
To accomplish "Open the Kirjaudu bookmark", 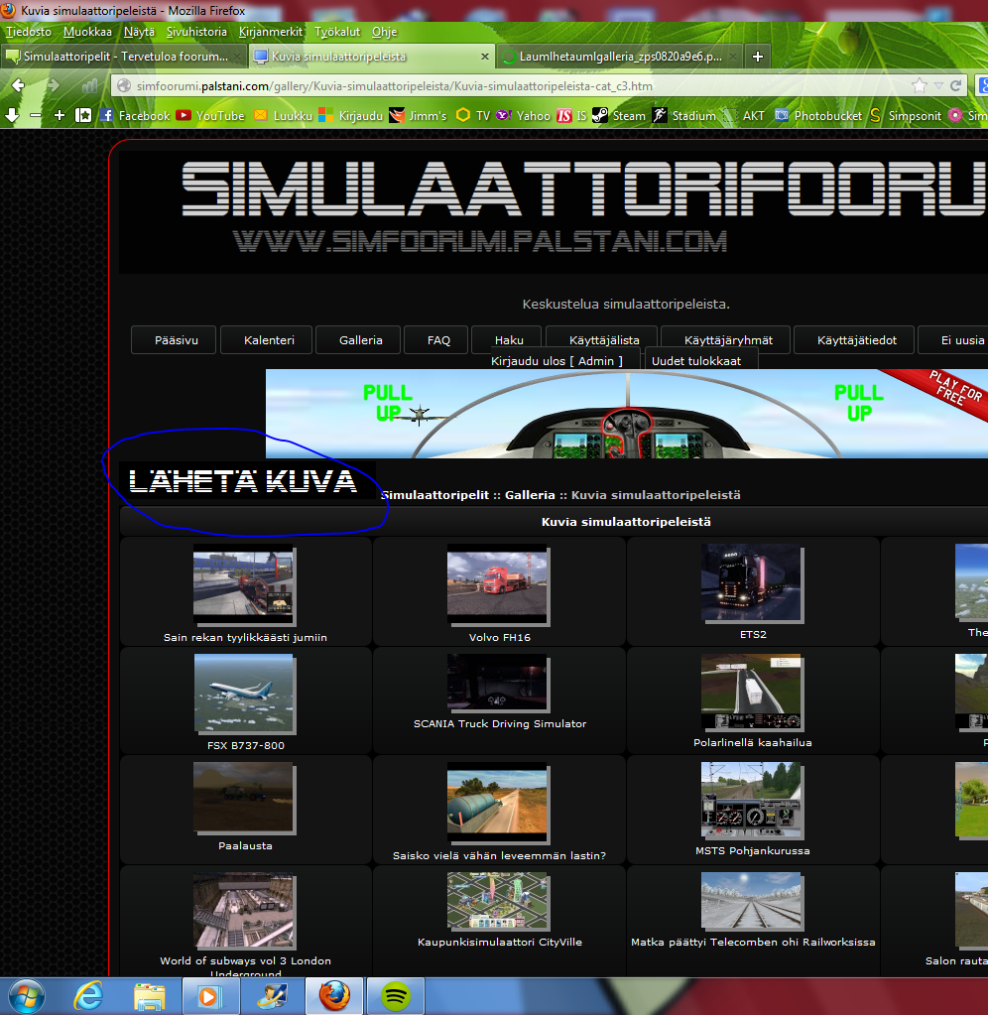I will coord(351,115).
